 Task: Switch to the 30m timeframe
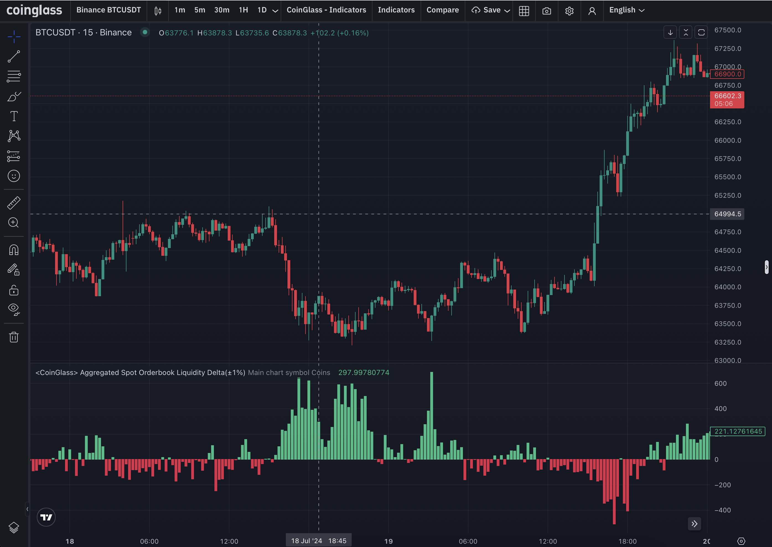(x=222, y=10)
